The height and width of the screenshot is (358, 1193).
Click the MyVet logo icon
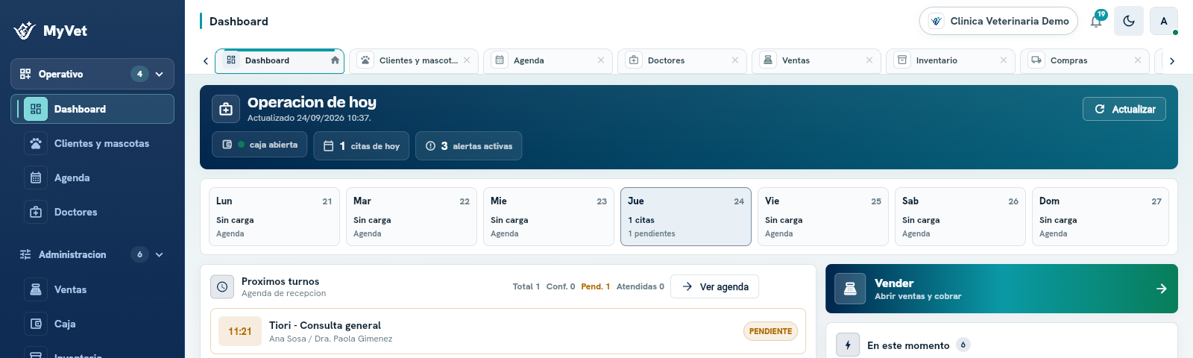tap(25, 31)
